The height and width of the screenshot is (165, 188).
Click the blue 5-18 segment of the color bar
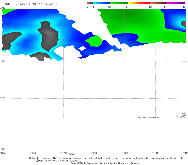pyautogui.click(x=101, y=3)
